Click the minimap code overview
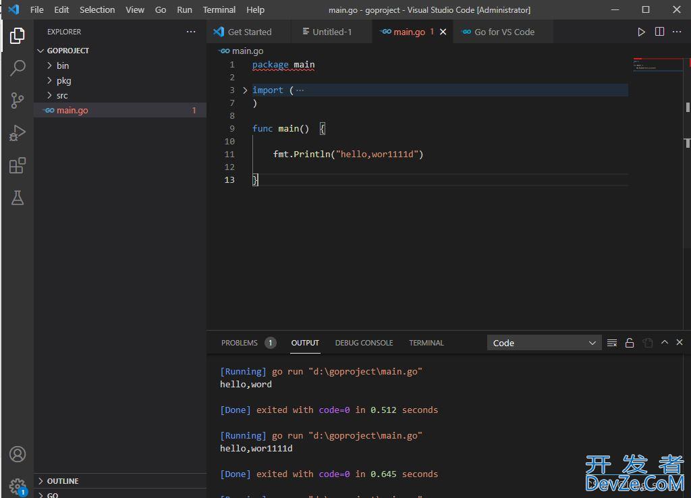The width and height of the screenshot is (691, 498). [657, 64]
